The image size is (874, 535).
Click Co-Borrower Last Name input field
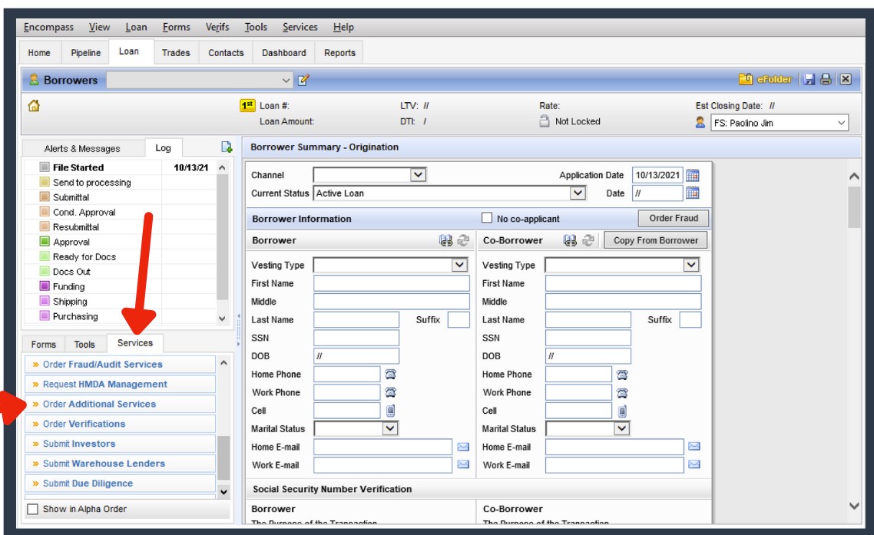588,319
